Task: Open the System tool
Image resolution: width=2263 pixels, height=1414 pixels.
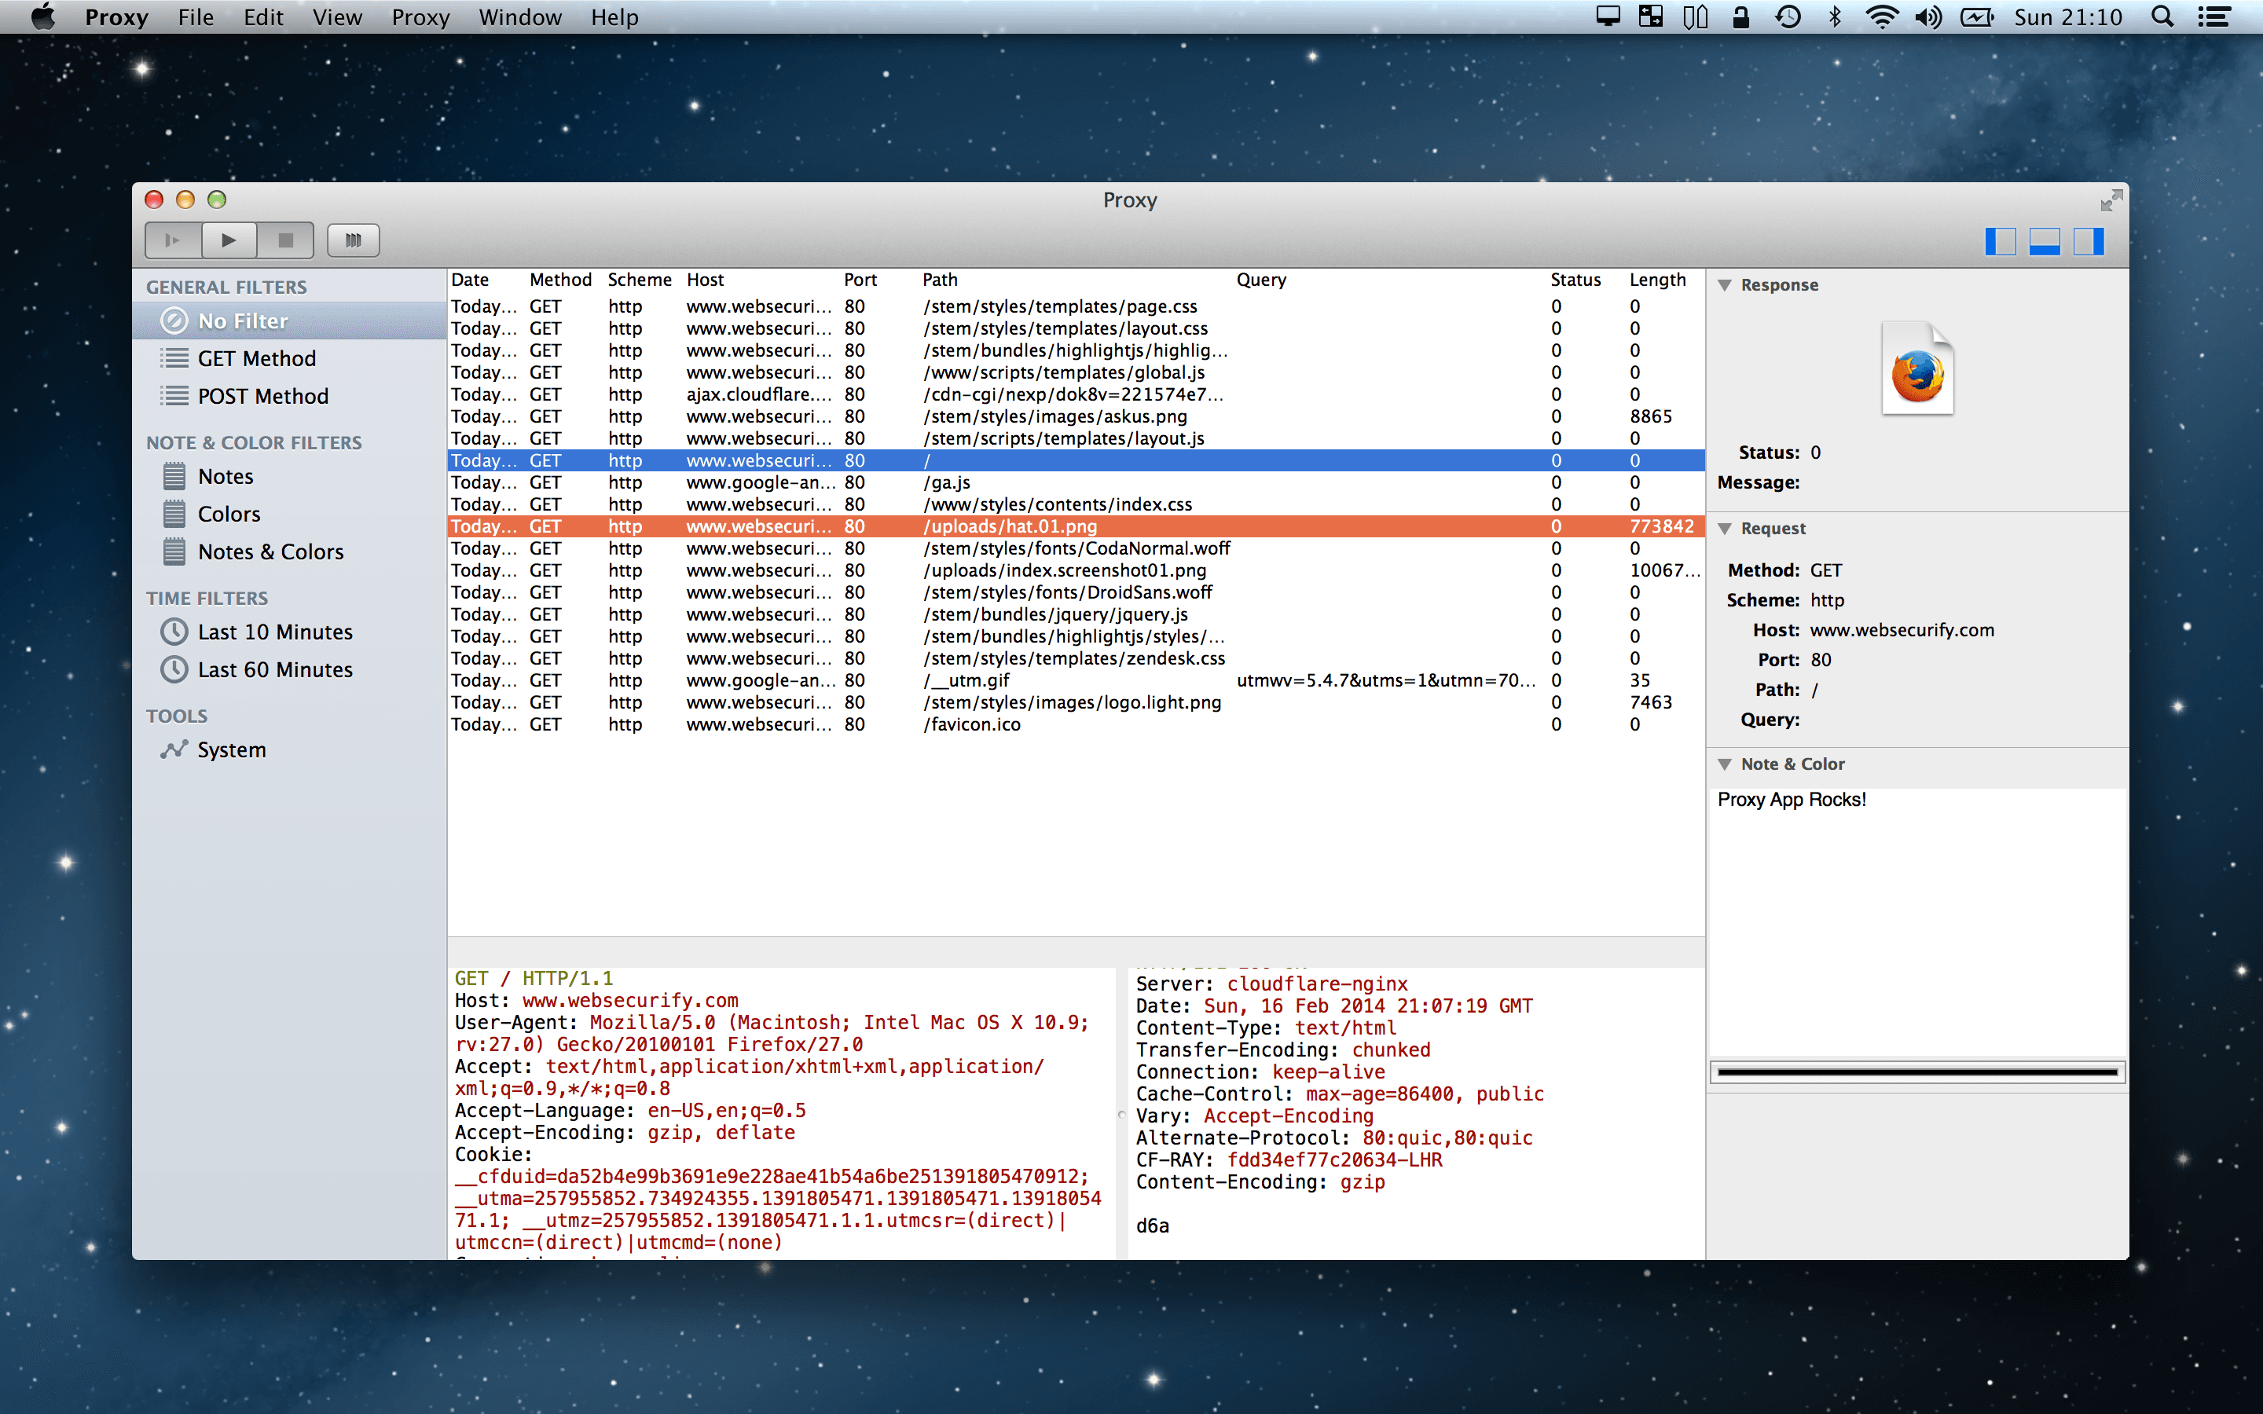Action: pyautogui.click(x=290, y=749)
